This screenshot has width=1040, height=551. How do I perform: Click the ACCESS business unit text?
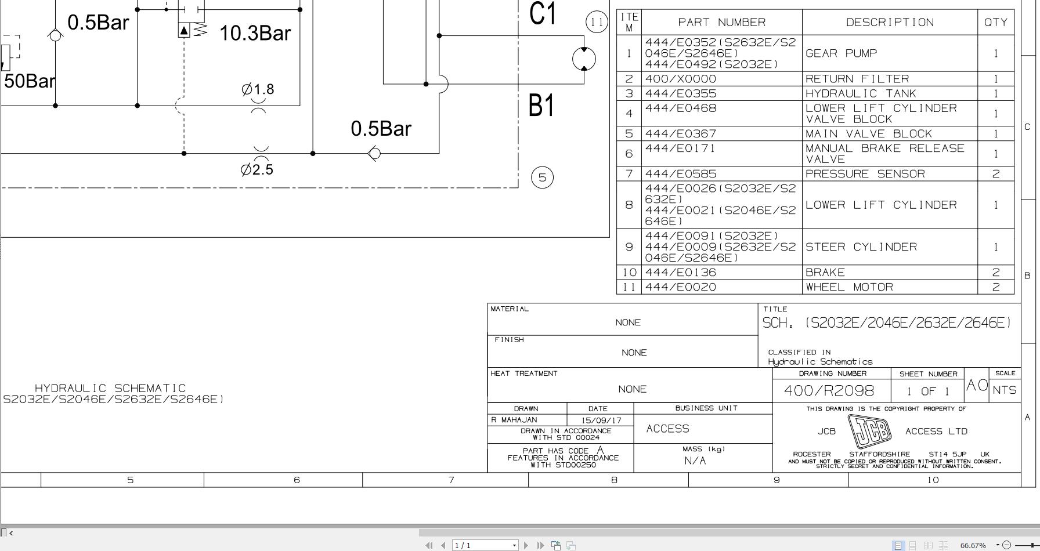tap(667, 429)
